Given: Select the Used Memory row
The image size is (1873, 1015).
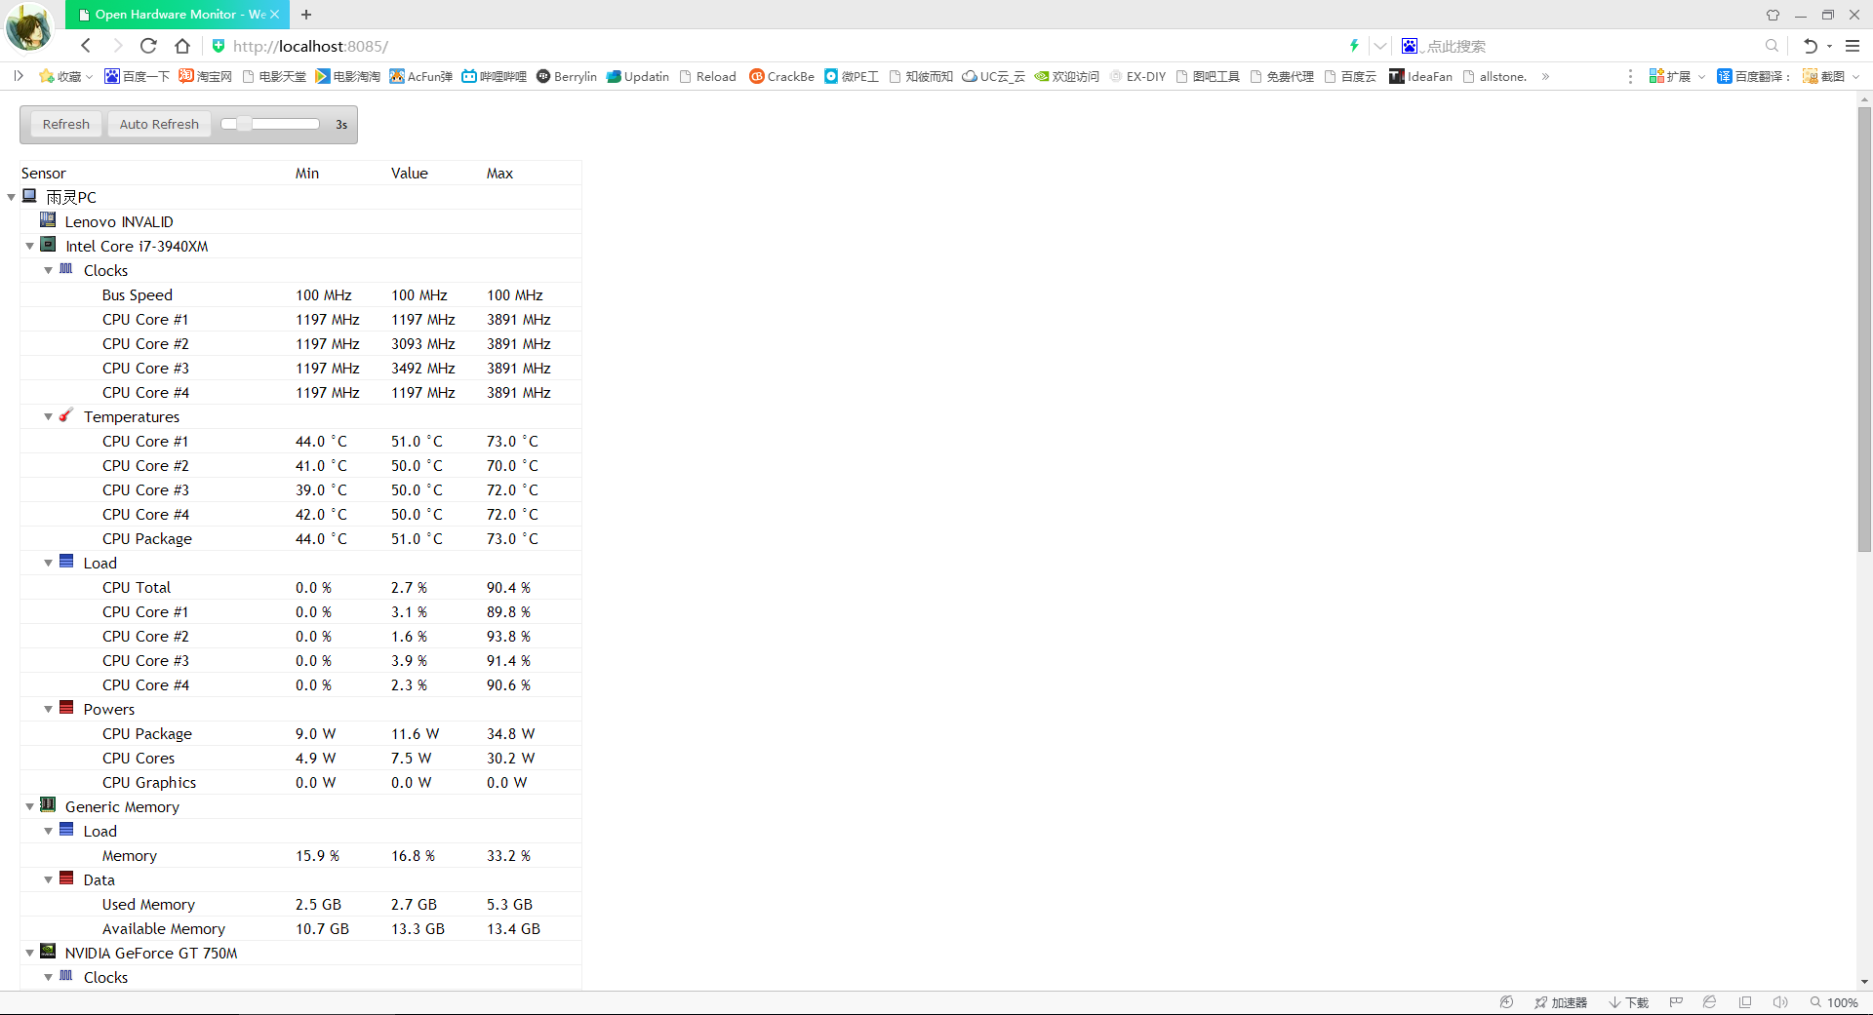Looking at the screenshot, I should pos(300,904).
